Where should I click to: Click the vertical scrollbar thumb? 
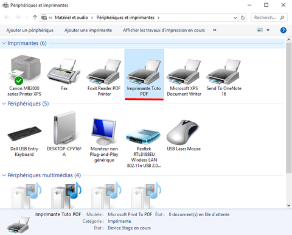(289, 108)
